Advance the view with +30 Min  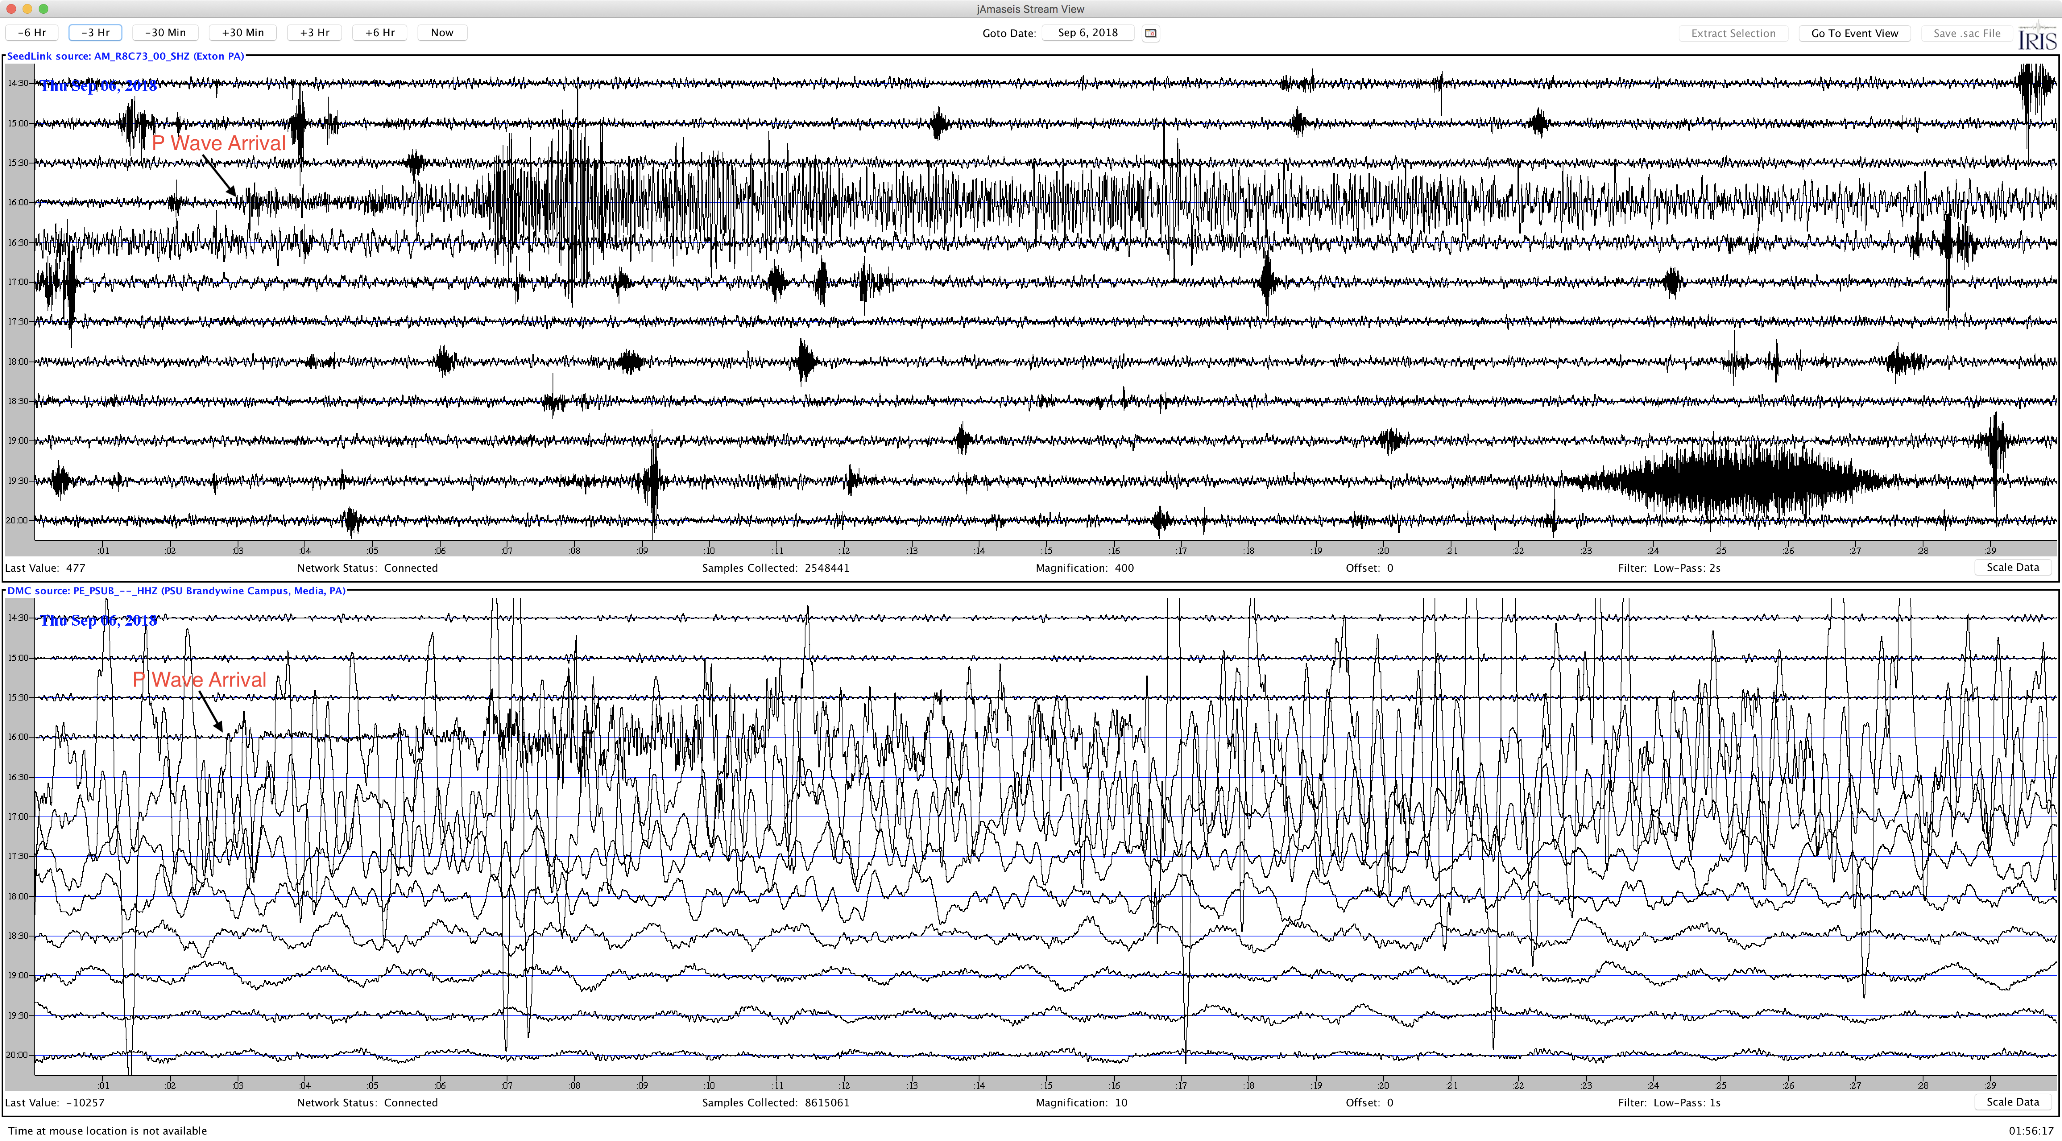[x=242, y=33]
